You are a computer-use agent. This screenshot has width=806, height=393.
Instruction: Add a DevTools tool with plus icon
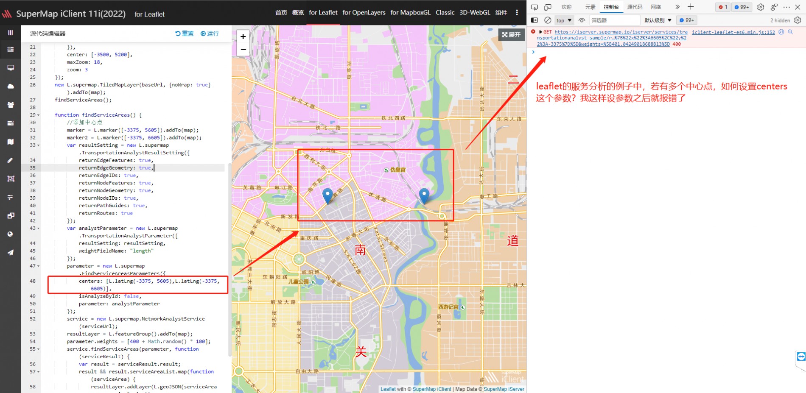tap(691, 7)
